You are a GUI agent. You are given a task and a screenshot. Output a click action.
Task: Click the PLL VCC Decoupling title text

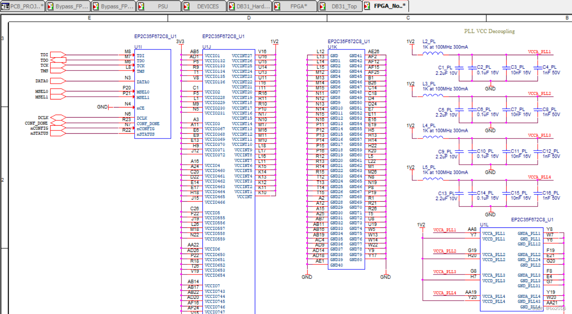[489, 31]
